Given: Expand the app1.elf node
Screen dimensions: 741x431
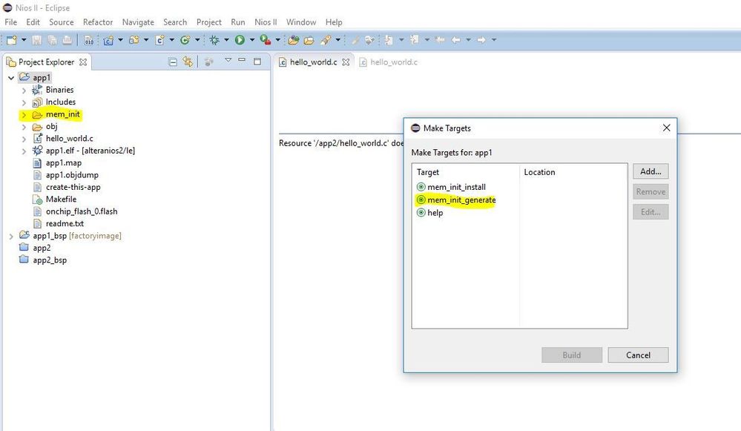Looking at the screenshot, I should (x=24, y=151).
